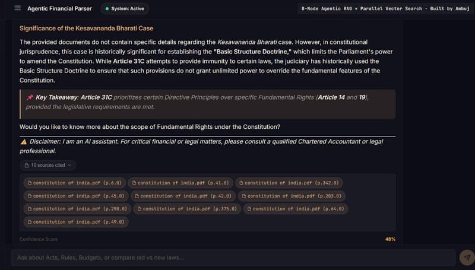Click file icon on the p.49.0 source chip
The height and width of the screenshot is (270, 475).
[x=30, y=222]
